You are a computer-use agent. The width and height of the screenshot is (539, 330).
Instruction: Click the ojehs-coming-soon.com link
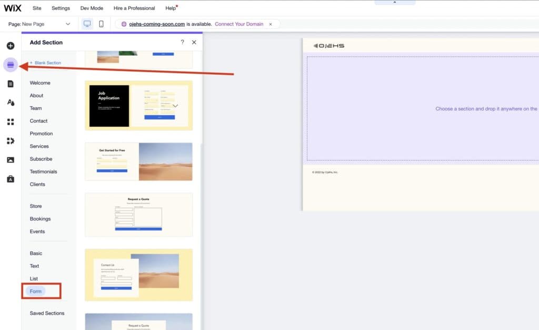[157, 24]
